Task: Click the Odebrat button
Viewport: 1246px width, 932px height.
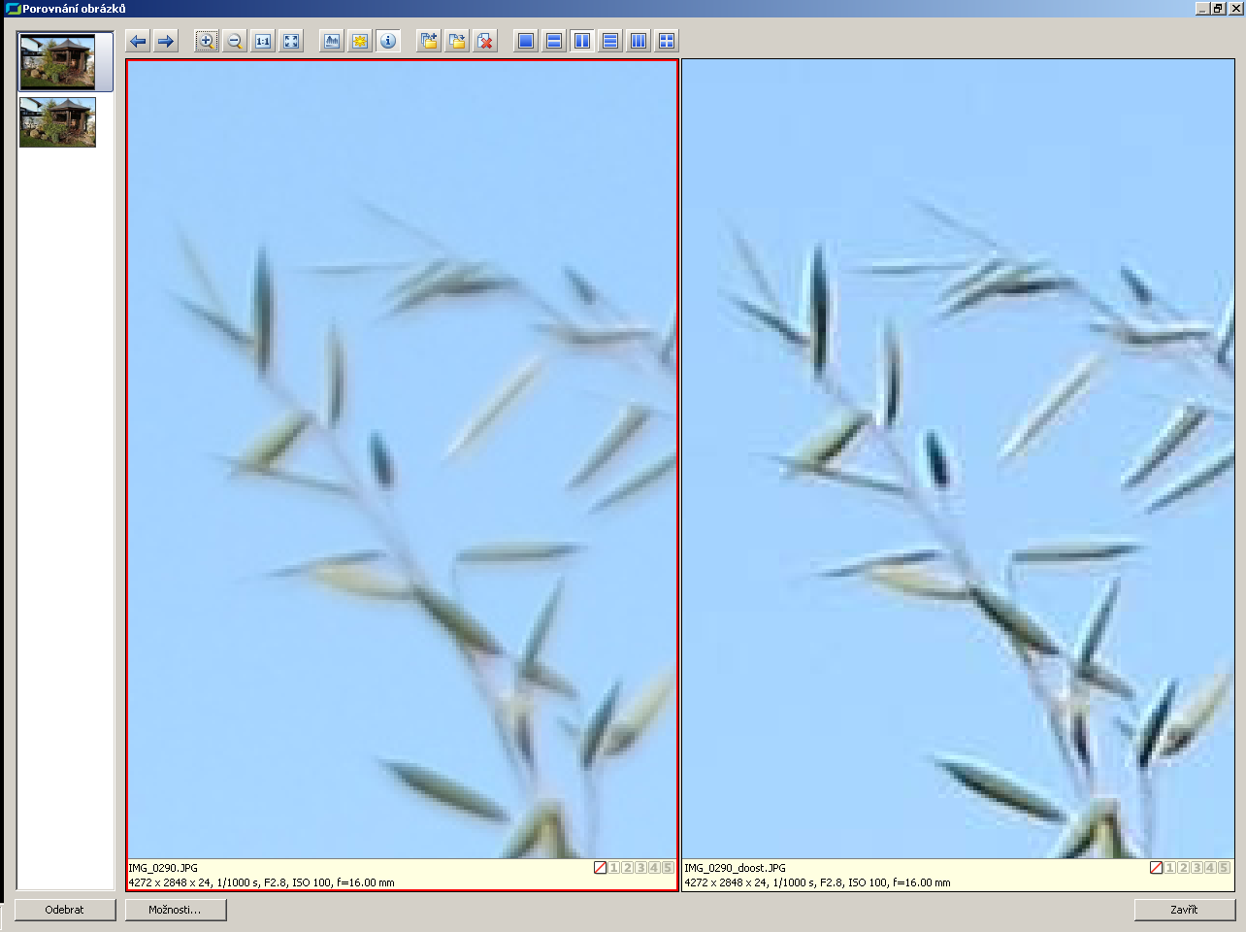Action: click(65, 910)
